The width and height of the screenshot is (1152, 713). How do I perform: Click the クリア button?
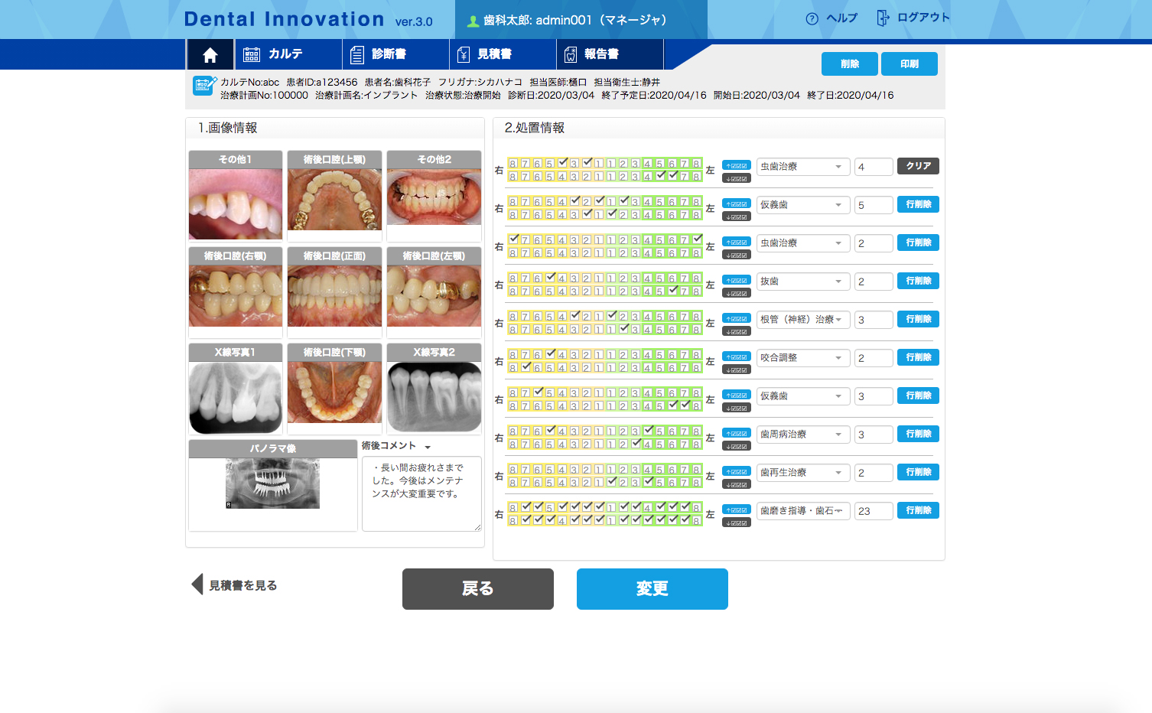point(918,166)
